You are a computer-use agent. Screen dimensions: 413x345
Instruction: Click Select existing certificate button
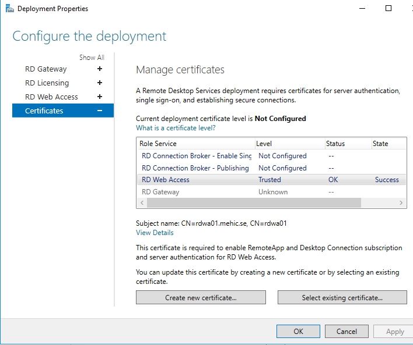click(342, 298)
